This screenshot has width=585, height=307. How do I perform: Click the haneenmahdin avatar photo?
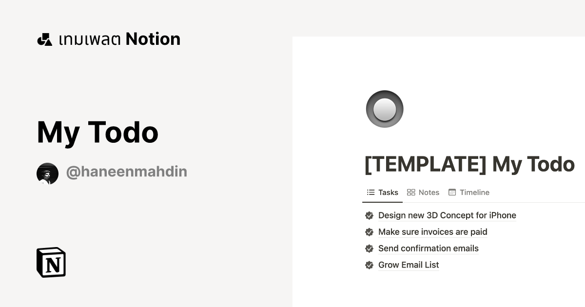47,173
